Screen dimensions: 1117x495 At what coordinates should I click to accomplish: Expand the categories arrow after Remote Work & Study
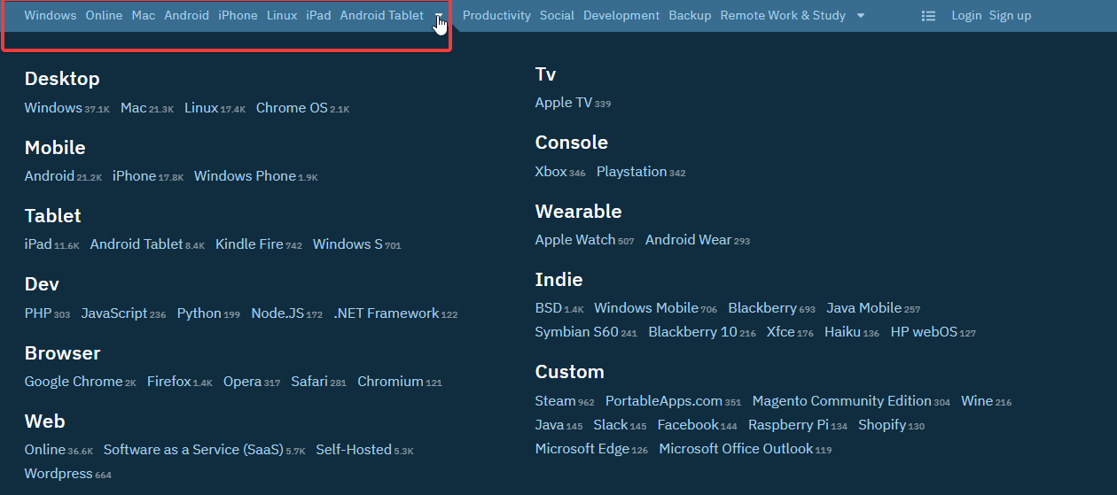point(860,16)
